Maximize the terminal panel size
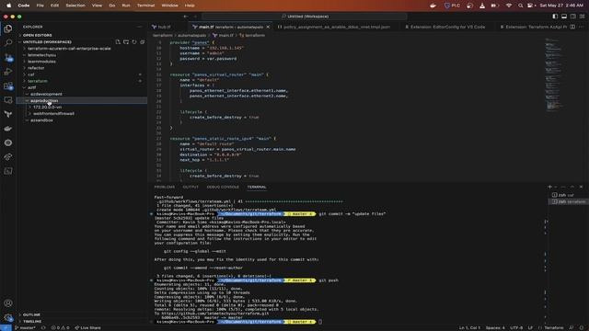This screenshot has height=331, width=589. [x=572, y=187]
